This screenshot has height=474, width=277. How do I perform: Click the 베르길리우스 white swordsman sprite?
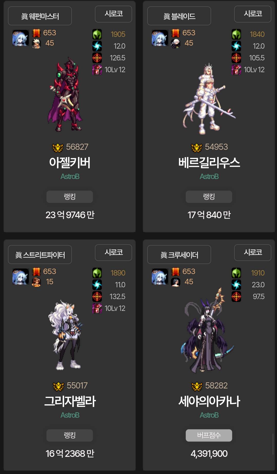[x=209, y=99]
